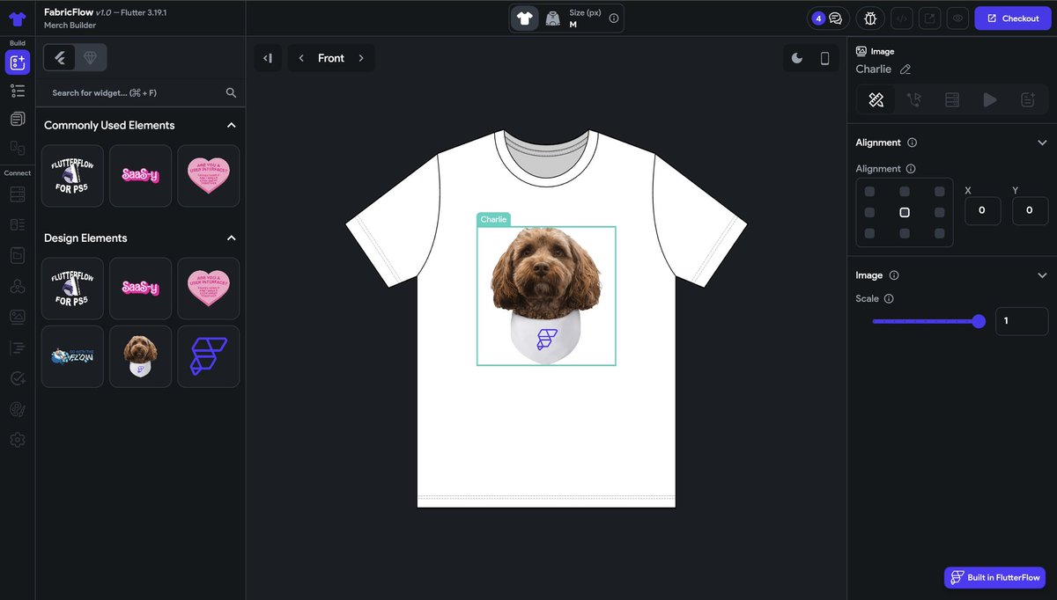Open the integrations cluster sidebar icon
This screenshot has width=1057, height=600.
tap(18, 286)
